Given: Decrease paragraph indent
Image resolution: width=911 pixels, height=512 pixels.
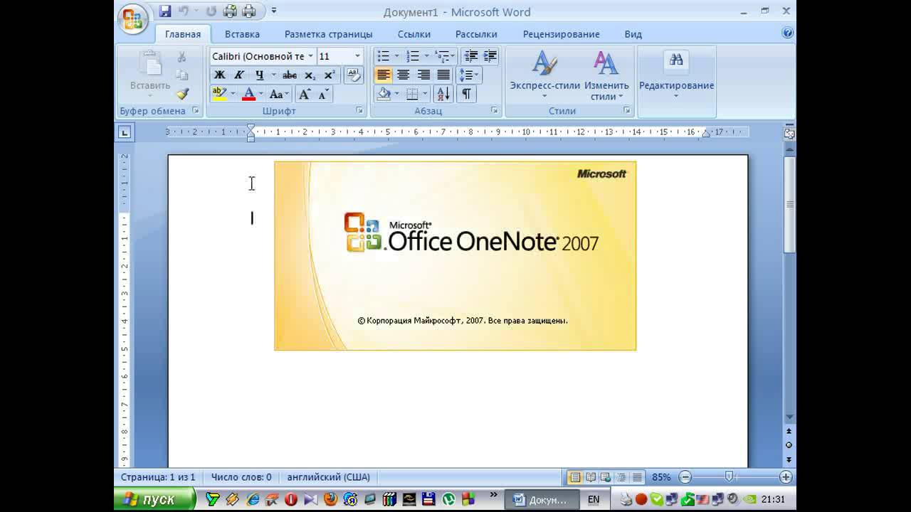Looking at the screenshot, I should coord(470,56).
